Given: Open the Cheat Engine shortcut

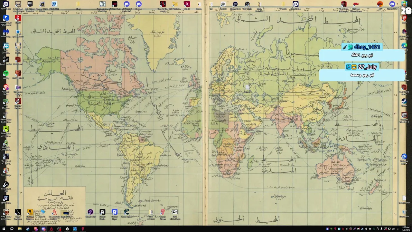Looking at the screenshot, I should tap(126, 213).
